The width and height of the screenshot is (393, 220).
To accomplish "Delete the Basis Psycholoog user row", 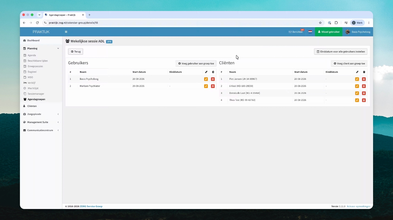I will 213,79.
